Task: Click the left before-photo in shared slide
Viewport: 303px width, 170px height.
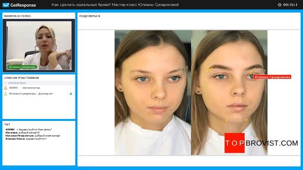Action: tap(152, 93)
